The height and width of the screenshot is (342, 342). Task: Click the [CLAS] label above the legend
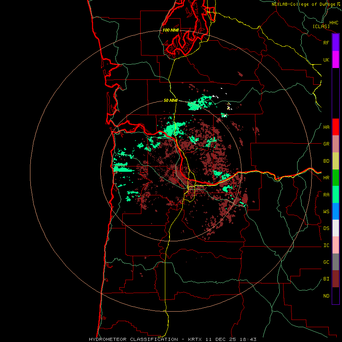pos(321,26)
